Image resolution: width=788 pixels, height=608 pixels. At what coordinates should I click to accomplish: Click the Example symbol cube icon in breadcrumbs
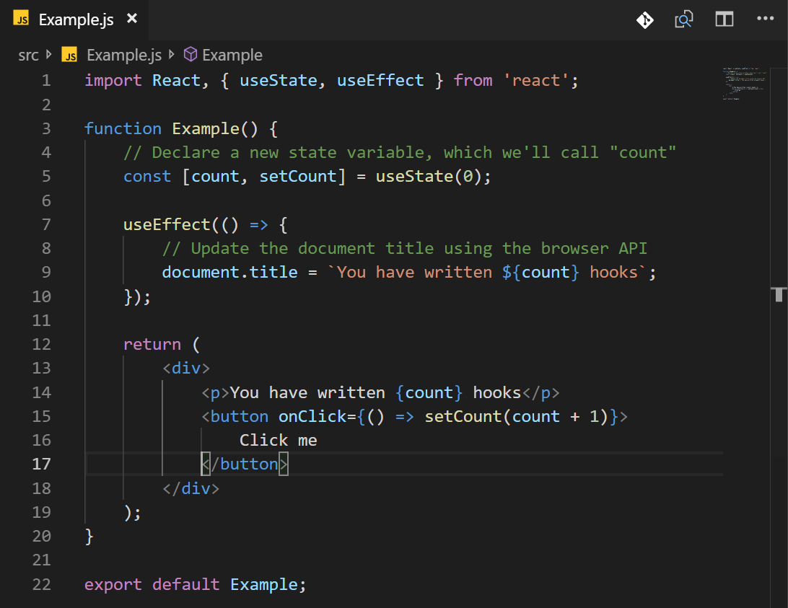[x=189, y=54]
